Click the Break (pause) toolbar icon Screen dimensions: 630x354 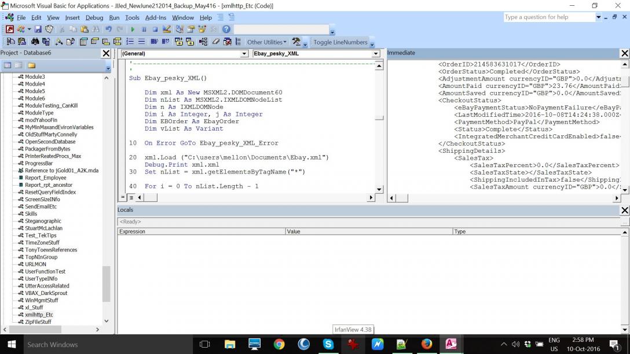click(x=144, y=29)
